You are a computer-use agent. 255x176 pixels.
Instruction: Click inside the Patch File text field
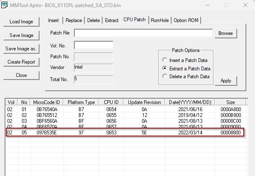pyautogui.click(x=143, y=33)
